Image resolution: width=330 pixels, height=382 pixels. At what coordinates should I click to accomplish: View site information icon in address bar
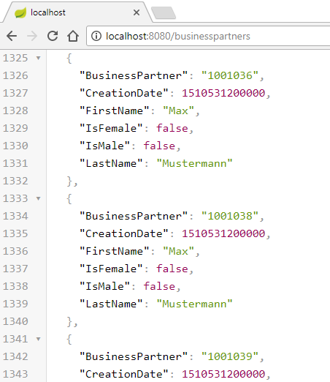tap(96, 36)
